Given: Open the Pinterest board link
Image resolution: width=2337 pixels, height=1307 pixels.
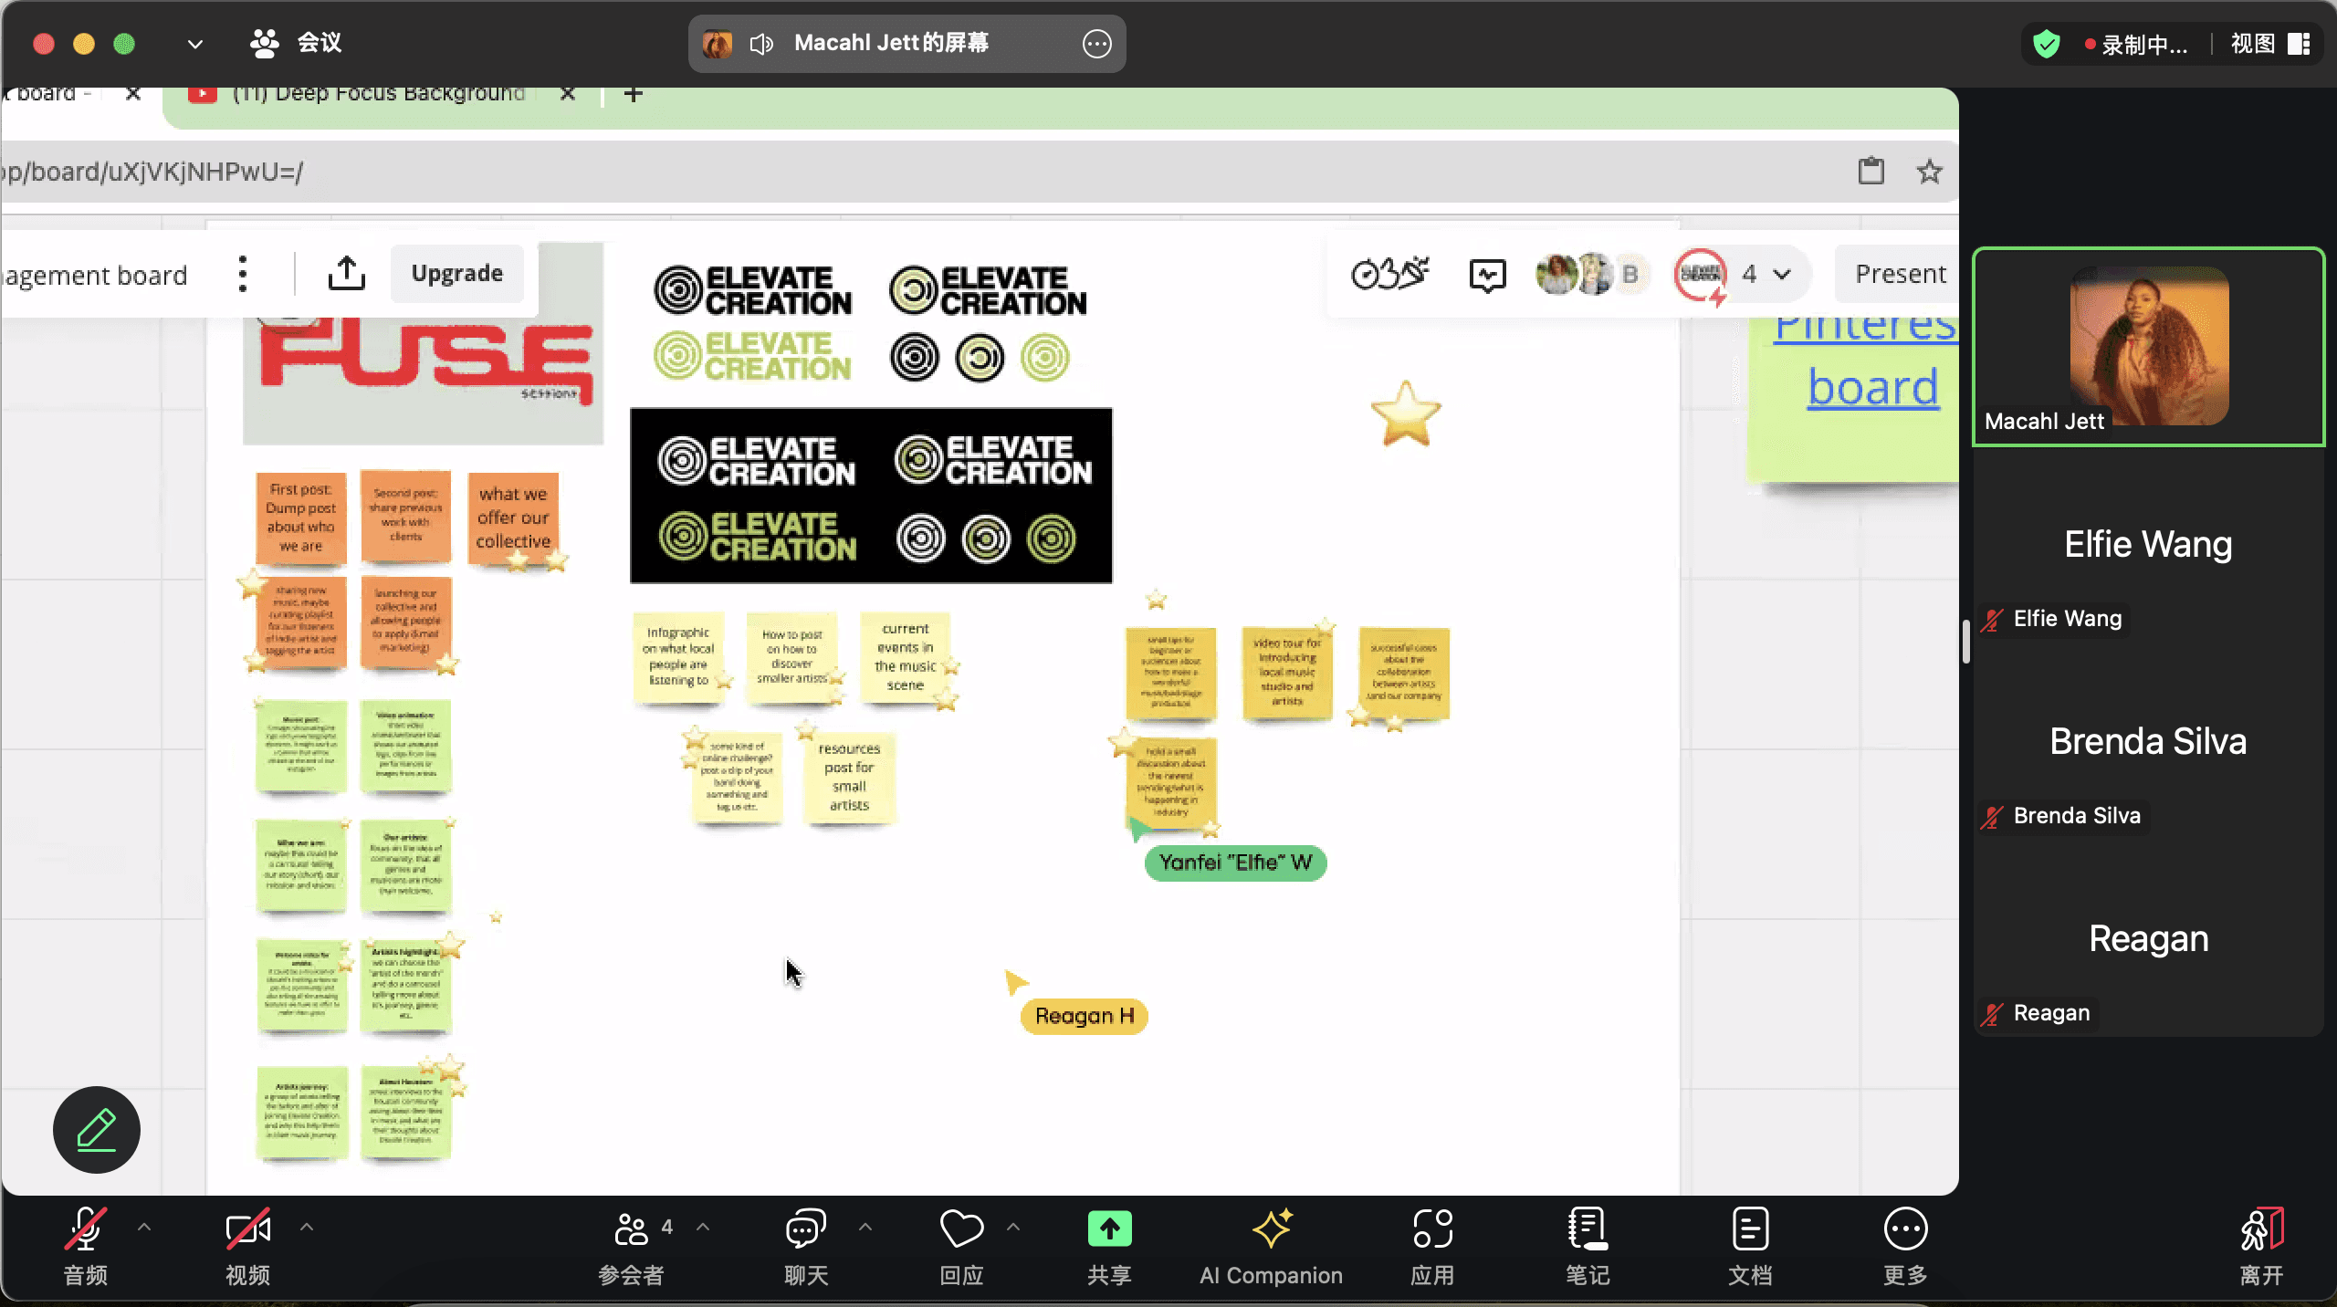Looking at the screenshot, I should click(1871, 387).
